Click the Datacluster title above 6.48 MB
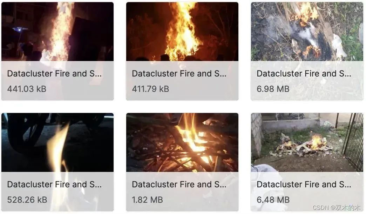Viewport: 366px width, 214px height. coord(304,184)
